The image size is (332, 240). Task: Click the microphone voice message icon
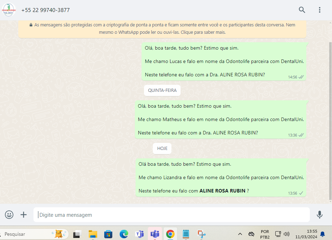(x=319, y=215)
